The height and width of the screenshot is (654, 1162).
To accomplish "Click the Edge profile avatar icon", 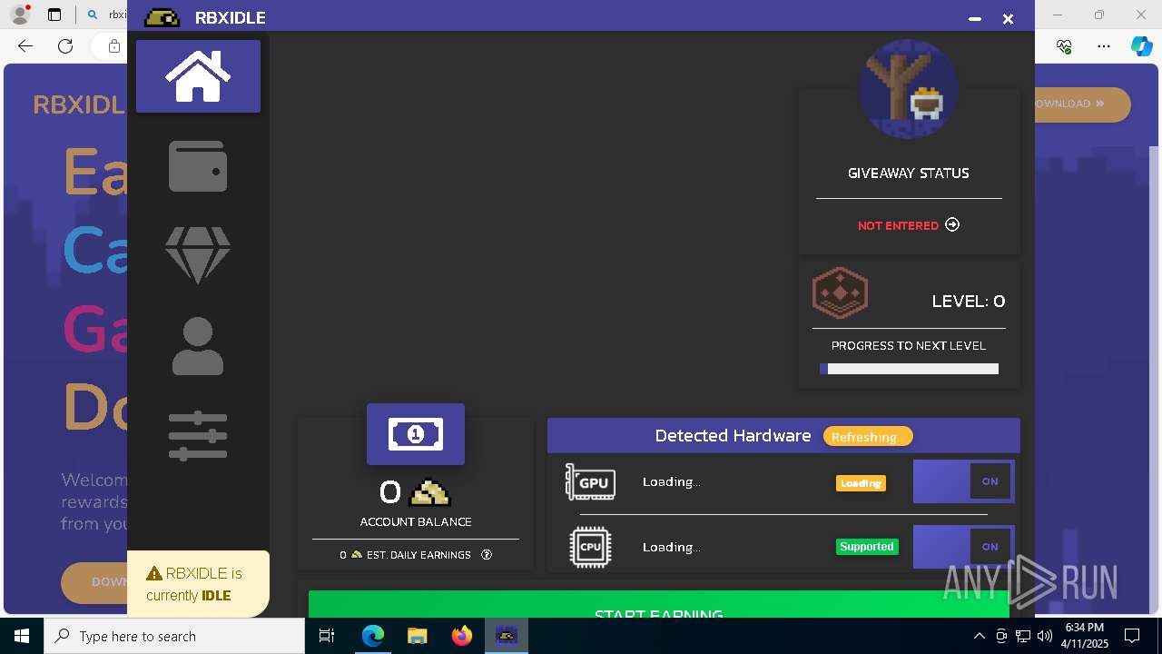I will click(19, 15).
